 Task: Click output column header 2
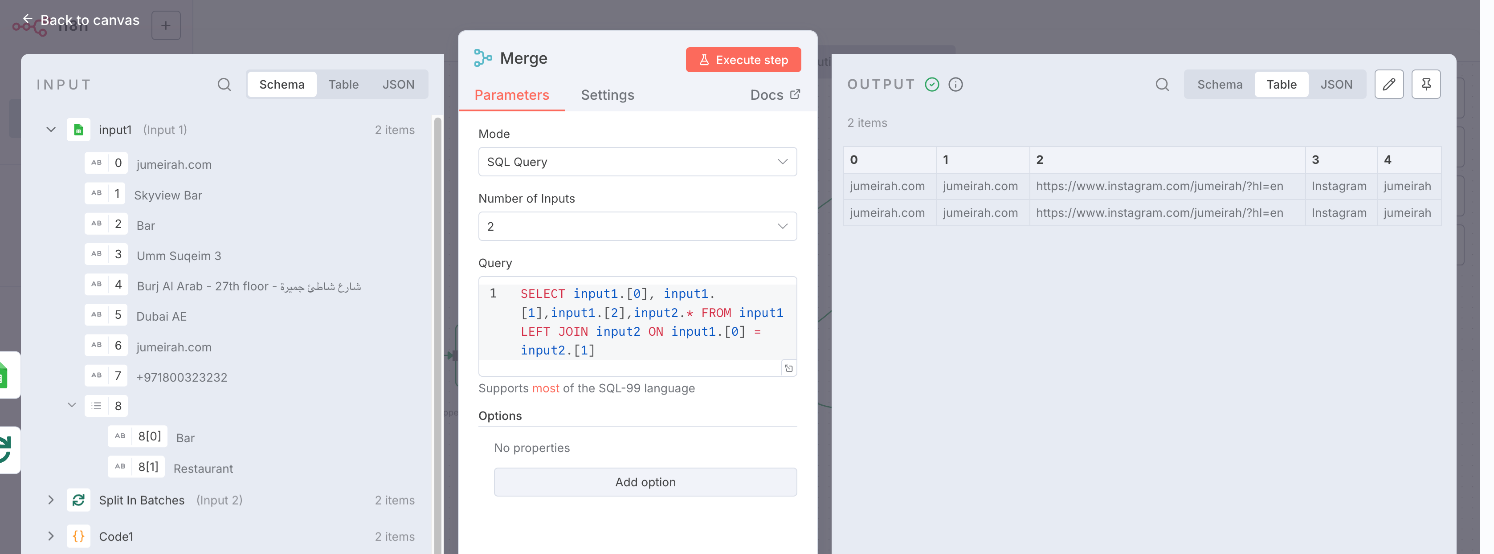[1167, 159]
